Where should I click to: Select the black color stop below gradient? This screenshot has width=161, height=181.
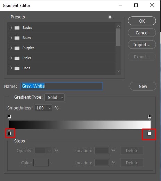[9, 133]
